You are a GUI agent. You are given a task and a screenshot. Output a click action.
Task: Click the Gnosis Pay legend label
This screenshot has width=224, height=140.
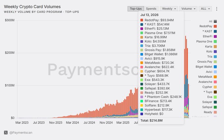pyautogui.click(x=205, y=61)
